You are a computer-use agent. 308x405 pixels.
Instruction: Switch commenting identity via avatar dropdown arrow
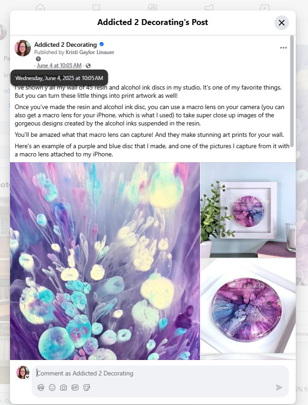click(x=27, y=377)
